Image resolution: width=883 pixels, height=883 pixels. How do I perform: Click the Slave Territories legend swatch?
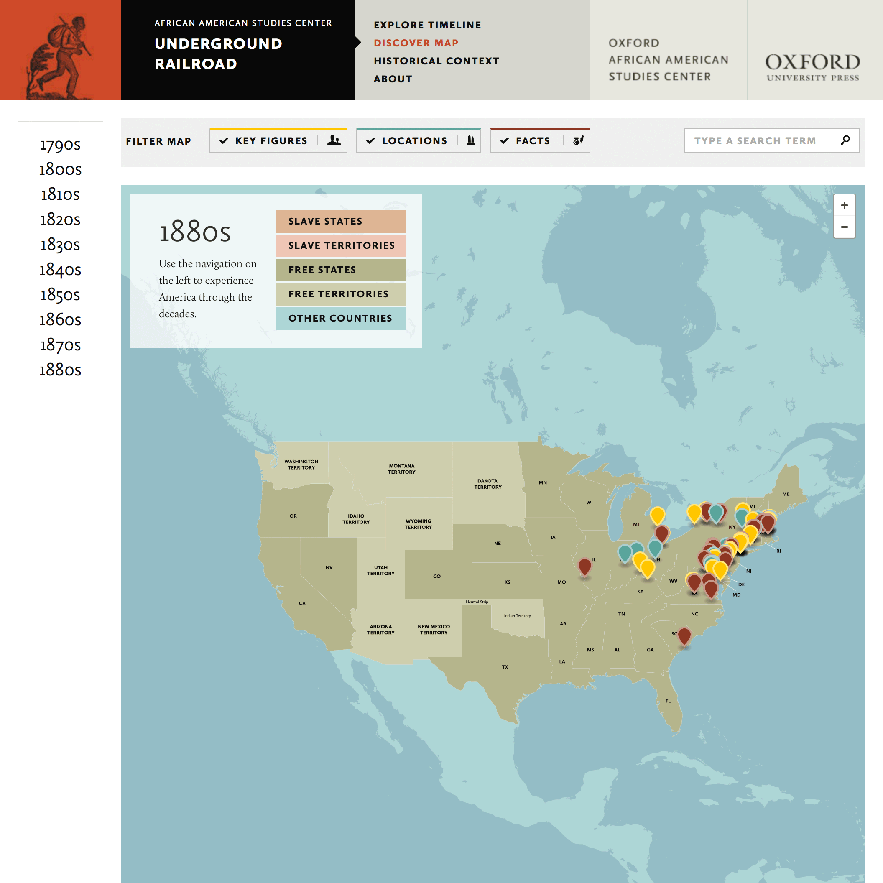(x=340, y=245)
